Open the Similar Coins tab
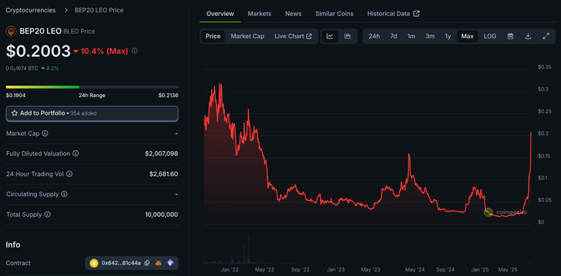Image resolution: width=561 pixels, height=276 pixels. point(334,14)
